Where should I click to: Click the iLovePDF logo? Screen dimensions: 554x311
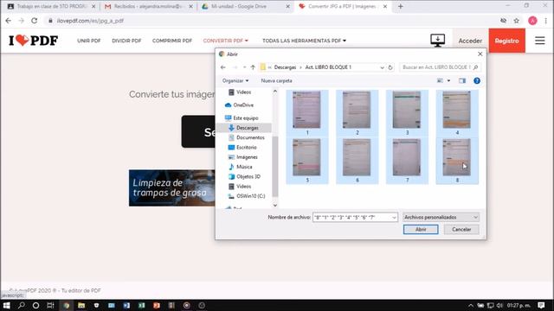(33, 41)
